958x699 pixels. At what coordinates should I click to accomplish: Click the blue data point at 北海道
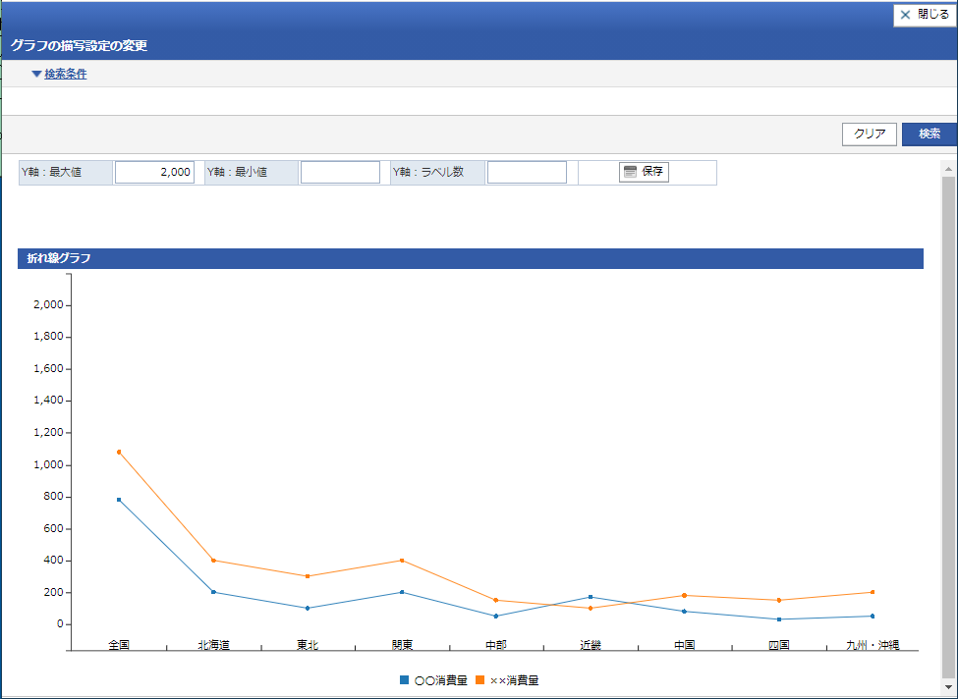click(x=213, y=592)
